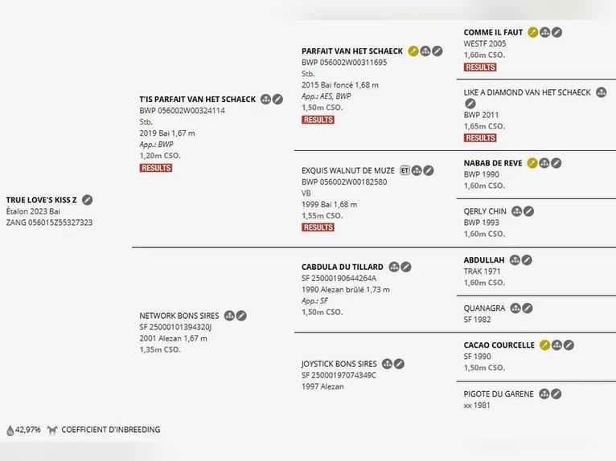This screenshot has height=461, width=616.
Task: Click the gold icon beside Cacao Courcelle
Action: pyautogui.click(x=544, y=345)
